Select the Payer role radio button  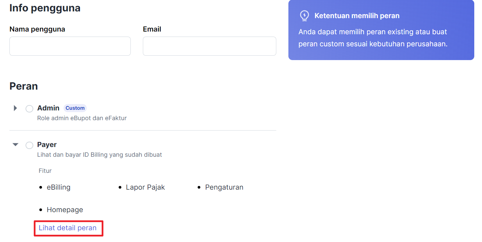29,145
